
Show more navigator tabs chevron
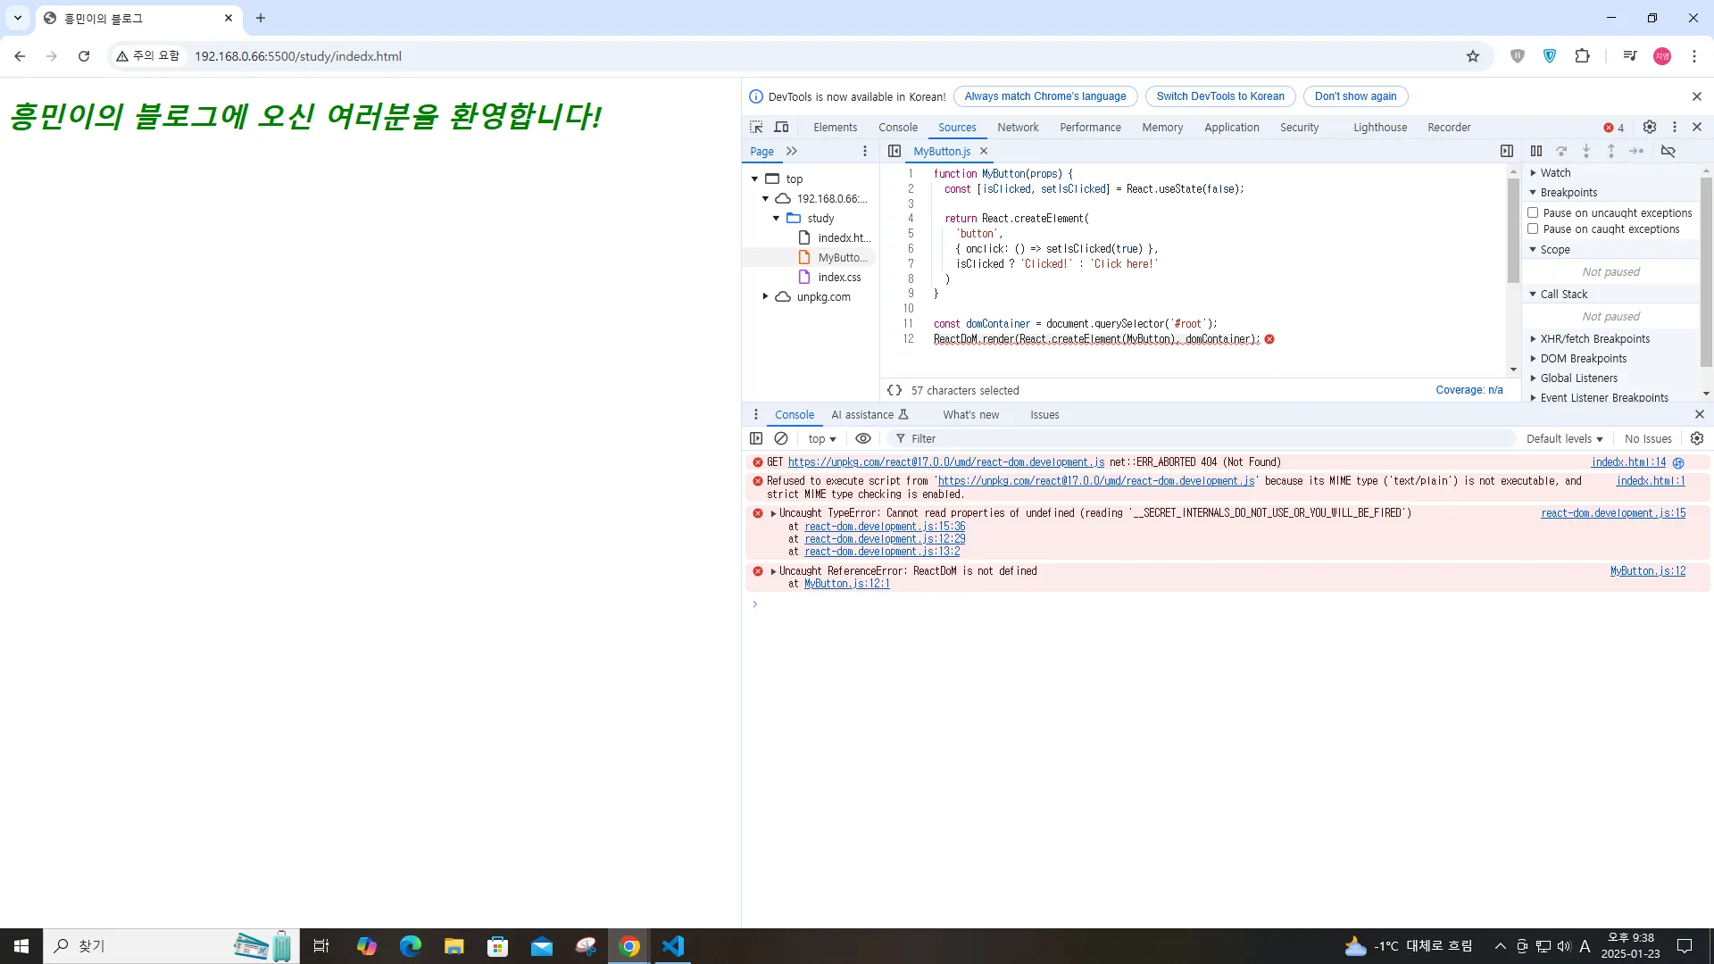tap(792, 151)
